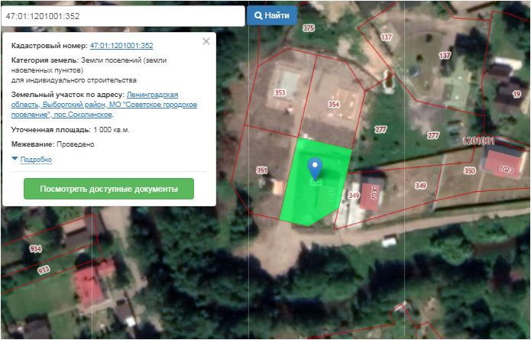The image size is (531, 340).
Task: Click parcel label 350 on map
Action: [469, 170]
